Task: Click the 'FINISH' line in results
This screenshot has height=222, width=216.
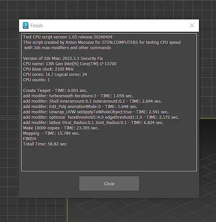Action: click(x=30, y=139)
